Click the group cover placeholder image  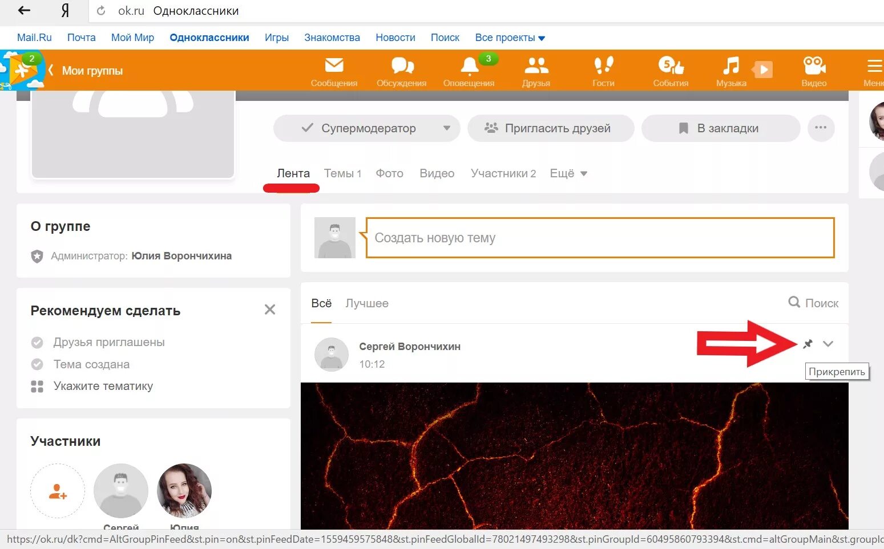click(x=133, y=135)
